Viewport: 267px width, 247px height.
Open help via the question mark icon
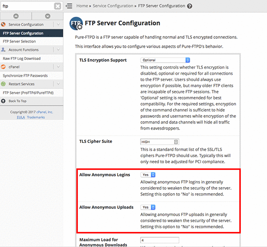[x=190, y=6]
